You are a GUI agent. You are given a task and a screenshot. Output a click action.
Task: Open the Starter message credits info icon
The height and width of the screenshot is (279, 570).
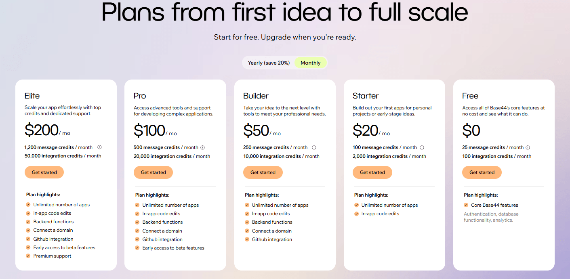422,147
